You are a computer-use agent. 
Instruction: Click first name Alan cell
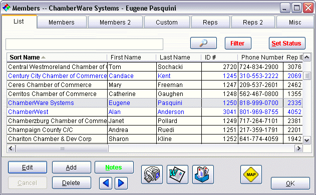tap(132, 112)
